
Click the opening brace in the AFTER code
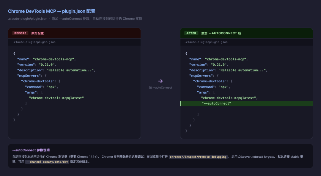tap(186, 54)
